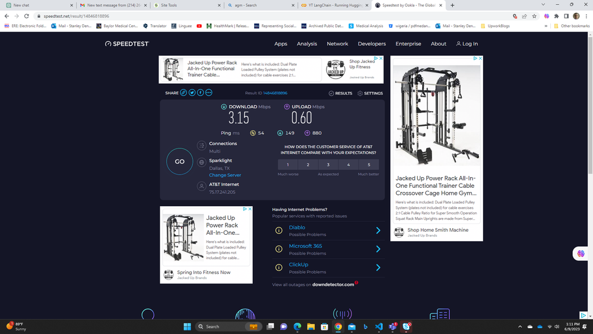593x334 pixels.
Task: Rate AT&T customer service 4
Action: [348, 165]
